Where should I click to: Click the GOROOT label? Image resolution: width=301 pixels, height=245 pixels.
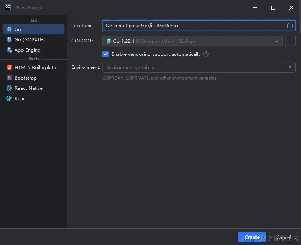(x=82, y=41)
